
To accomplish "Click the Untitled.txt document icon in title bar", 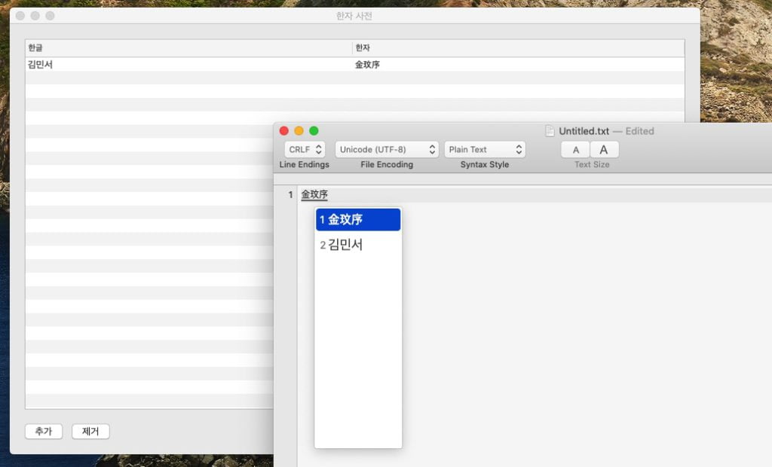I will point(550,131).
